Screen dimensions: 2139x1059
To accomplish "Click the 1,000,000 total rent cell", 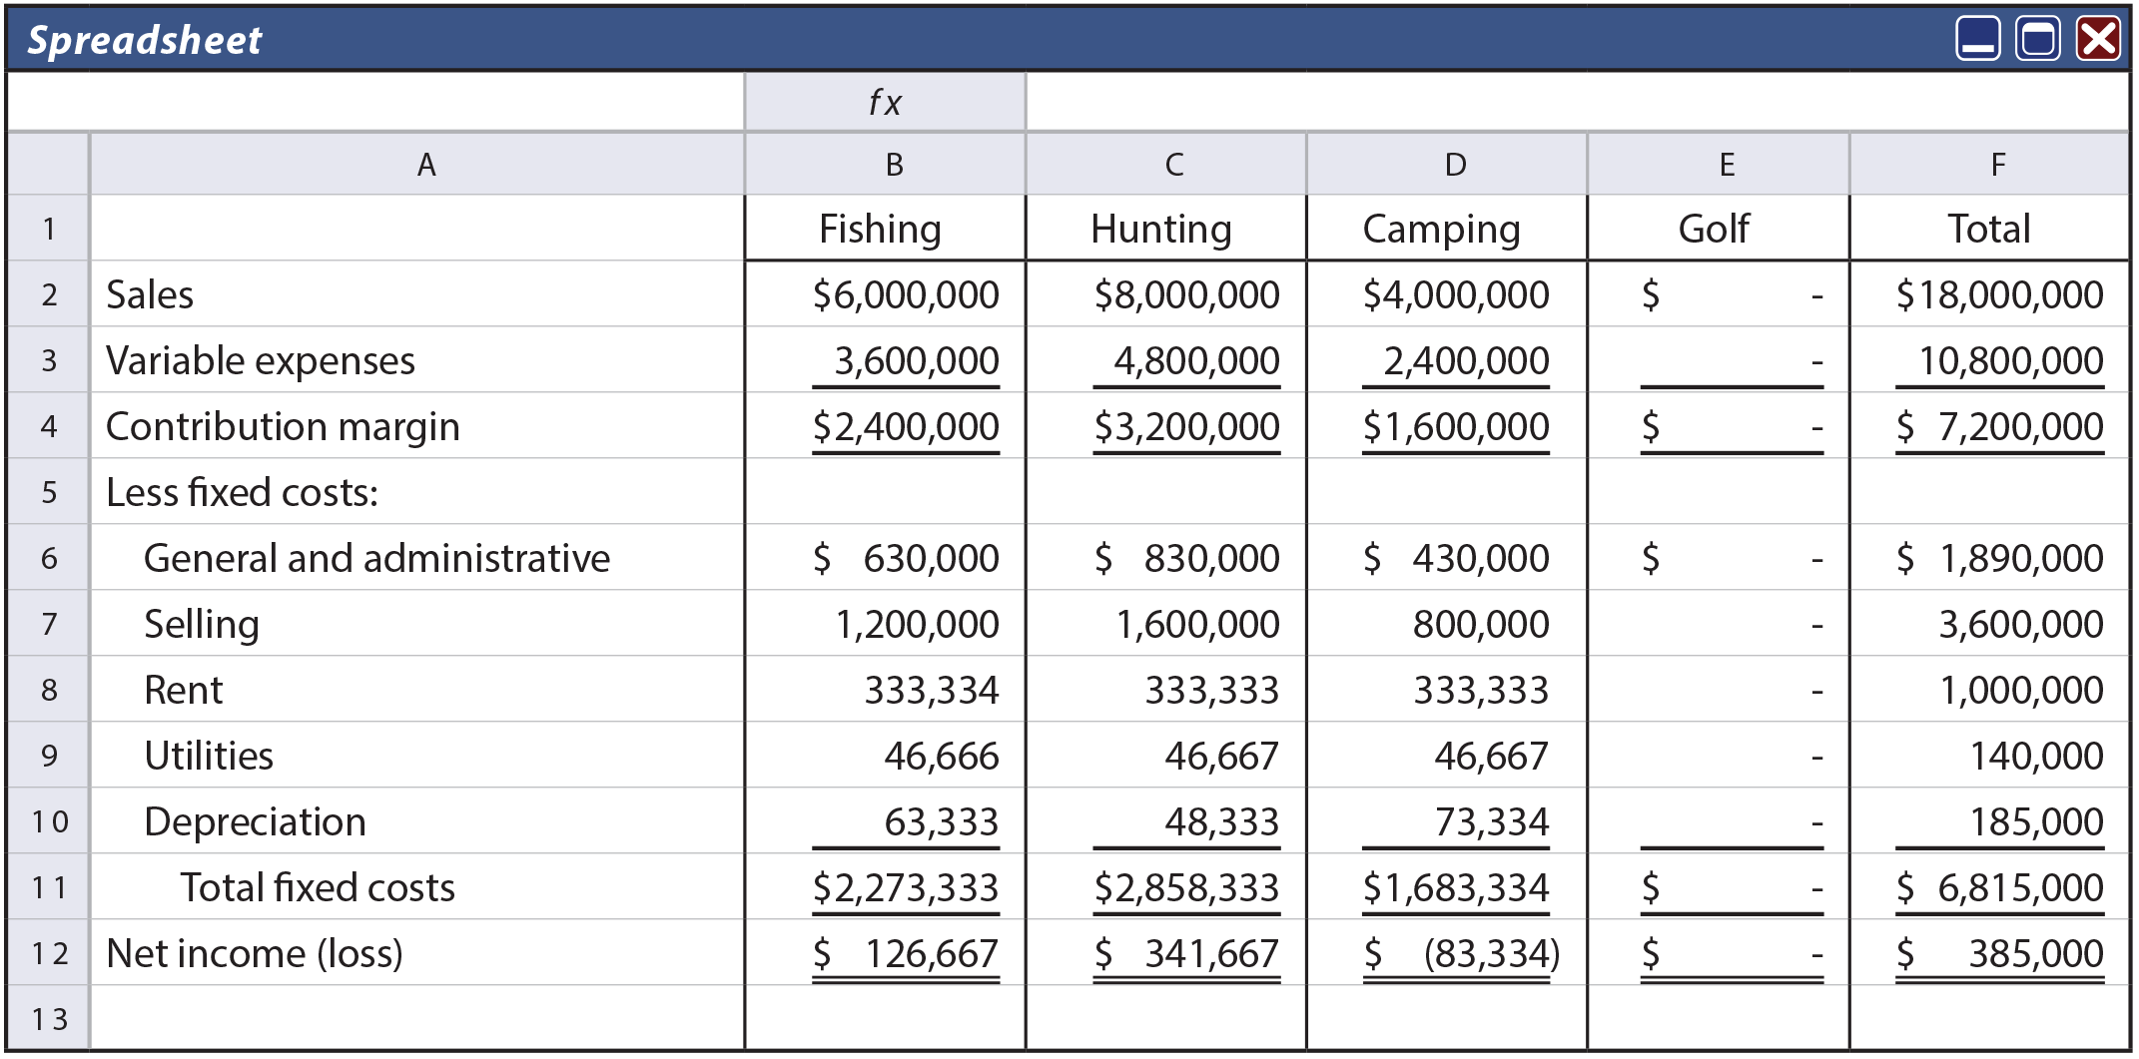I will (1989, 690).
